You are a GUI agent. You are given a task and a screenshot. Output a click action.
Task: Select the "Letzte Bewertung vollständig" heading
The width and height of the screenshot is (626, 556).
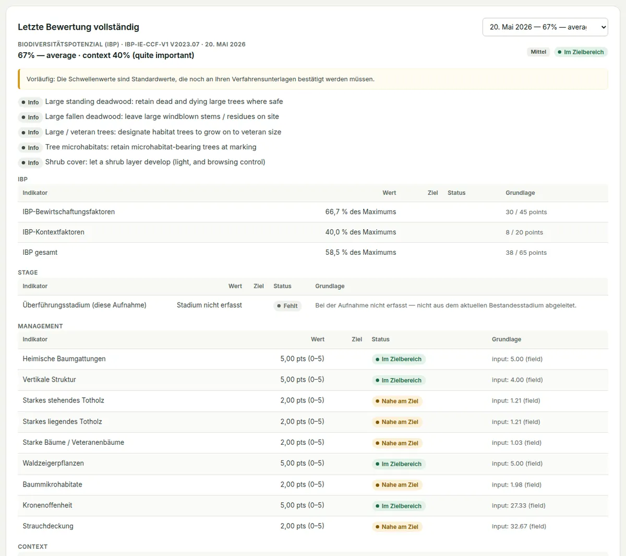(78, 27)
